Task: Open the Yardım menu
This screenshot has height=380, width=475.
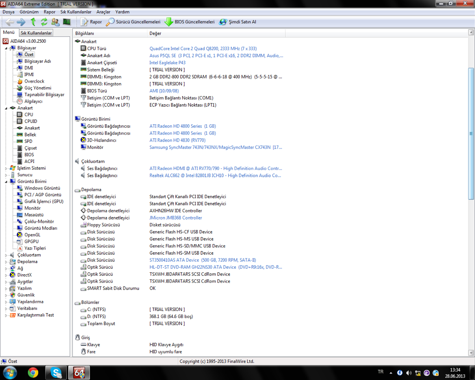Action: pos(122,12)
